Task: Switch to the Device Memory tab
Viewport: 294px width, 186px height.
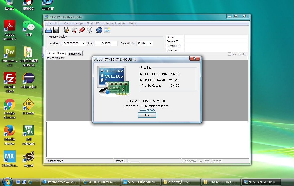Action: (x=57, y=53)
